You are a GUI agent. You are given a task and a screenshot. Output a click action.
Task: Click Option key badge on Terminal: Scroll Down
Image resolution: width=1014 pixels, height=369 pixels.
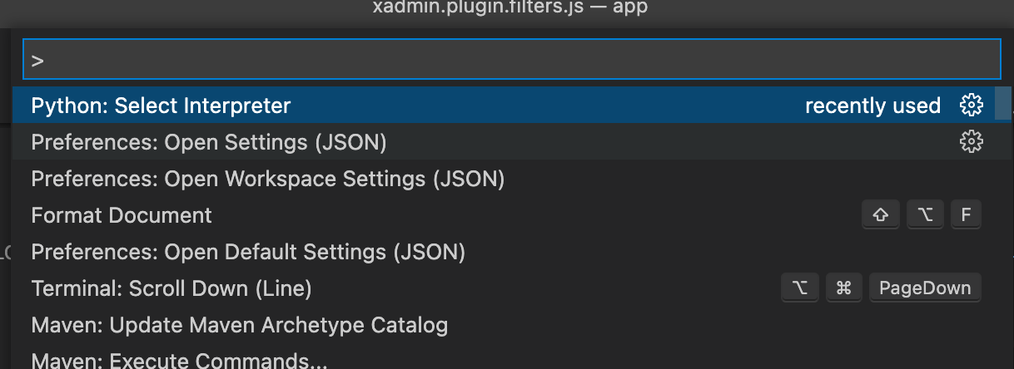pos(800,288)
